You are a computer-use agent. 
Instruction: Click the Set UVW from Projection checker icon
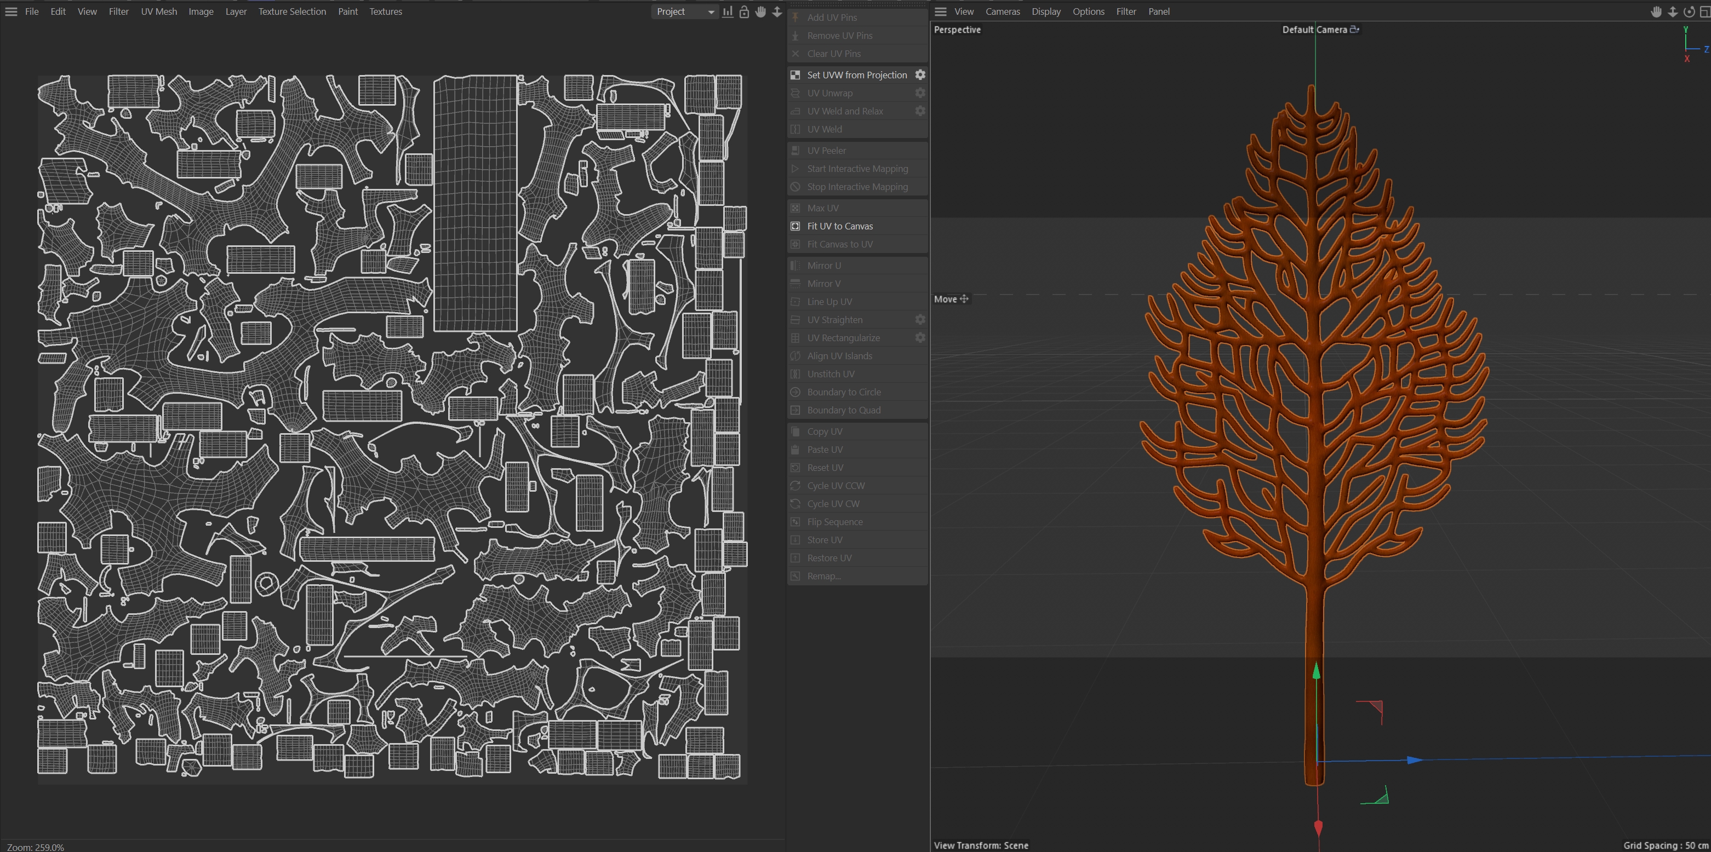pyautogui.click(x=795, y=75)
